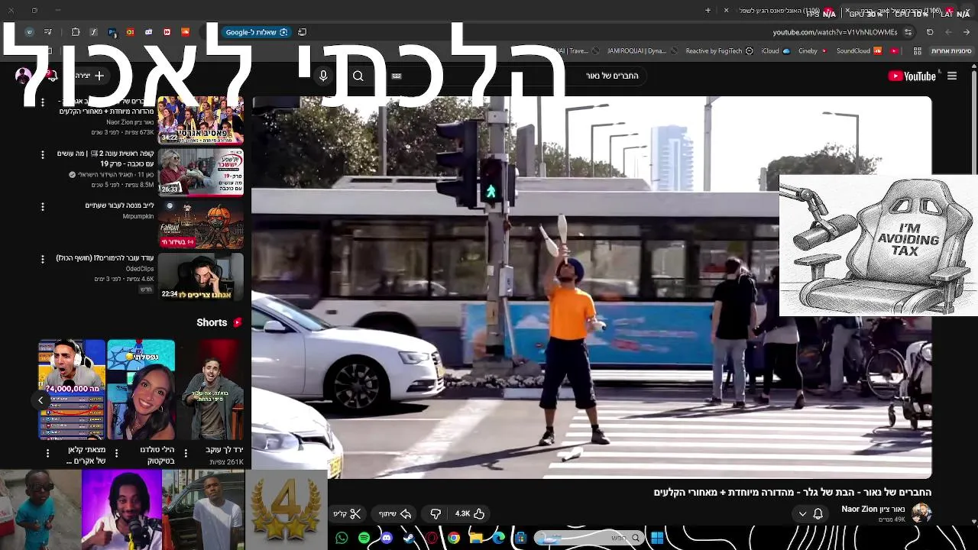Open the 22:34 OdedClips video thumbnail

pyautogui.click(x=200, y=276)
